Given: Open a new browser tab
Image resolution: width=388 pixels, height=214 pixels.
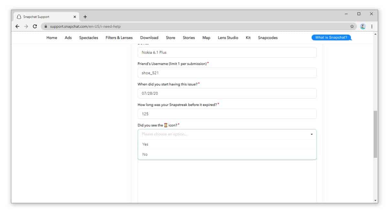Looking at the screenshot, I should pos(85,17).
